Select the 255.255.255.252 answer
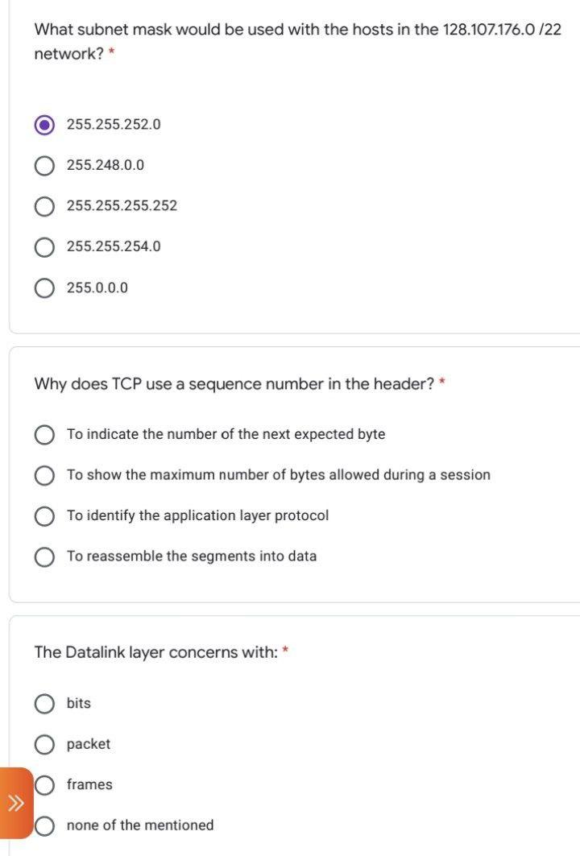The height and width of the screenshot is (856, 580). tap(45, 206)
